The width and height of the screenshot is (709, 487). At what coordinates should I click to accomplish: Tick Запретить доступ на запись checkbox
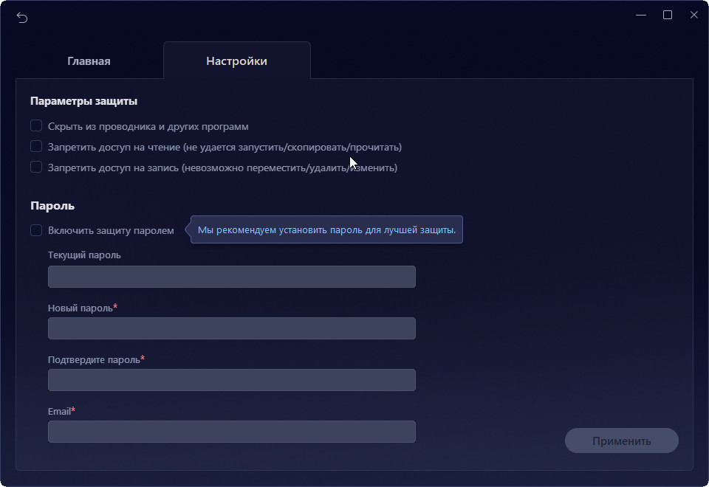click(36, 167)
